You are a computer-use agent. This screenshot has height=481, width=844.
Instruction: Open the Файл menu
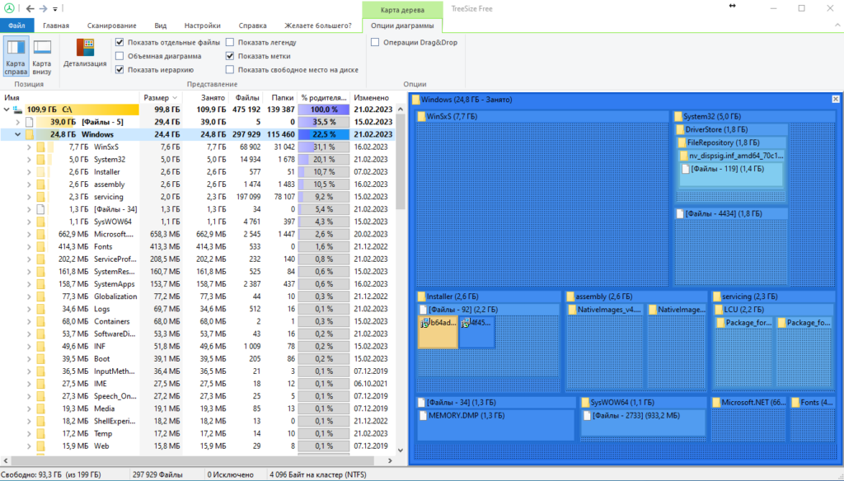(16, 26)
